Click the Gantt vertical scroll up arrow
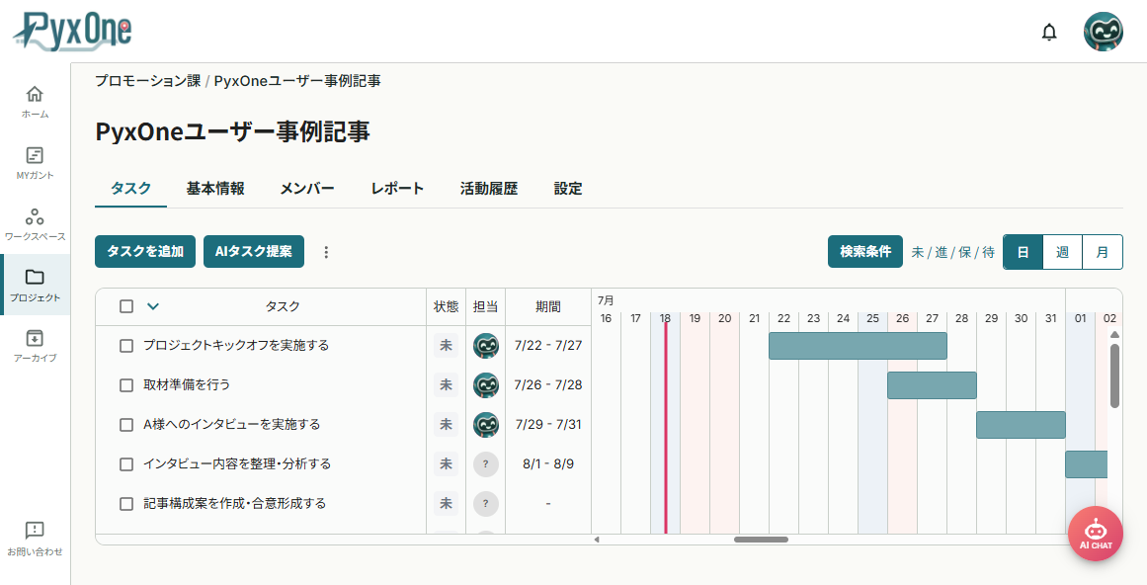1147x585 pixels. pyautogui.click(x=1114, y=335)
